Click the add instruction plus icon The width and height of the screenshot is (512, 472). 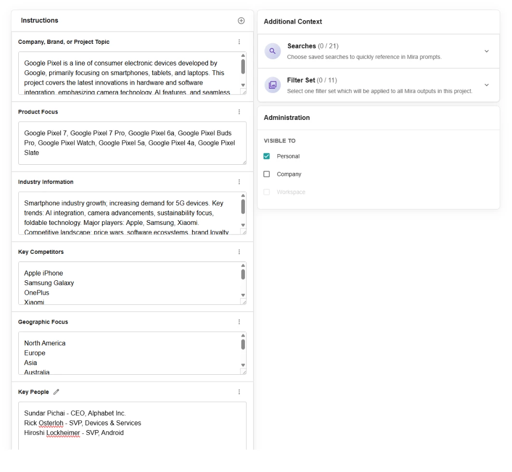click(x=241, y=21)
